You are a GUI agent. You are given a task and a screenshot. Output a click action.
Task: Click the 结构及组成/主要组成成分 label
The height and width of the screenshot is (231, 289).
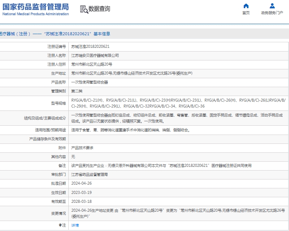[45, 118]
